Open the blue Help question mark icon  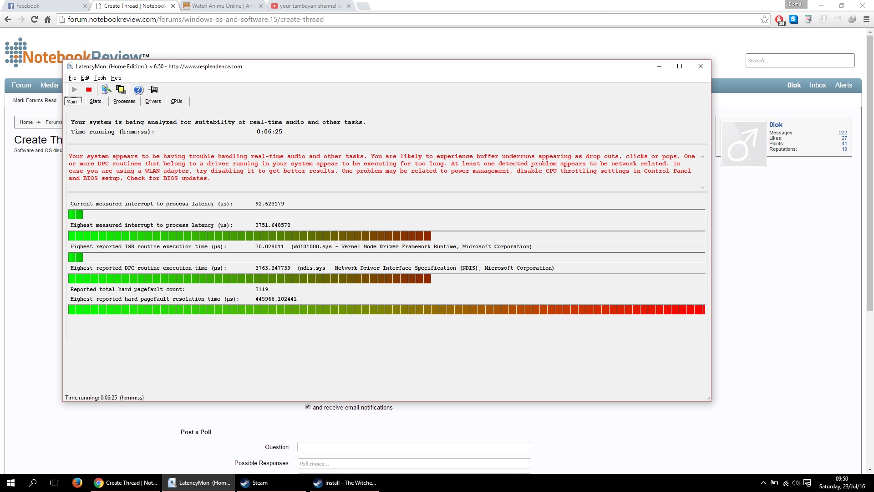click(138, 90)
